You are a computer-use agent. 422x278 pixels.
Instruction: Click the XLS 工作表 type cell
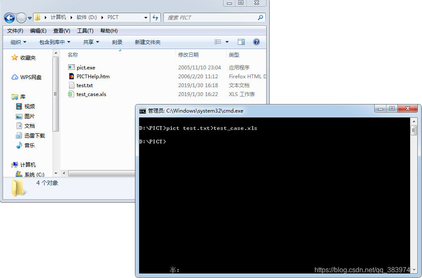pos(242,94)
